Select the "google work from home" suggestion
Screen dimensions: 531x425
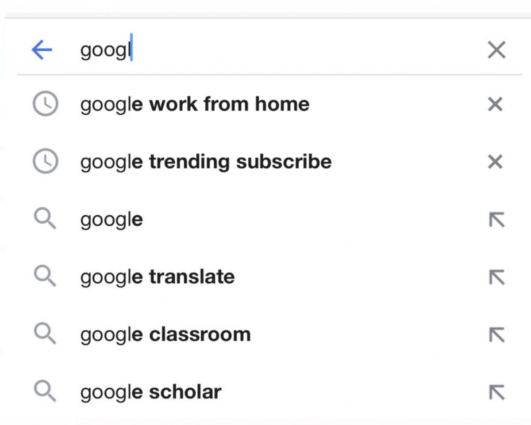[195, 104]
